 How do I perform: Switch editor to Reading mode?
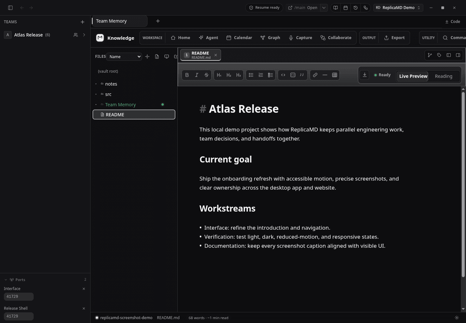pos(443,76)
